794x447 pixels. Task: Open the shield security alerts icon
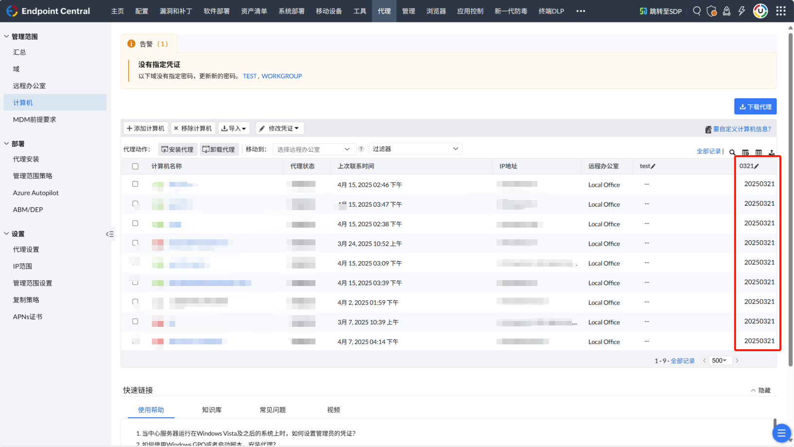pyautogui.click(x=711, y=11)
